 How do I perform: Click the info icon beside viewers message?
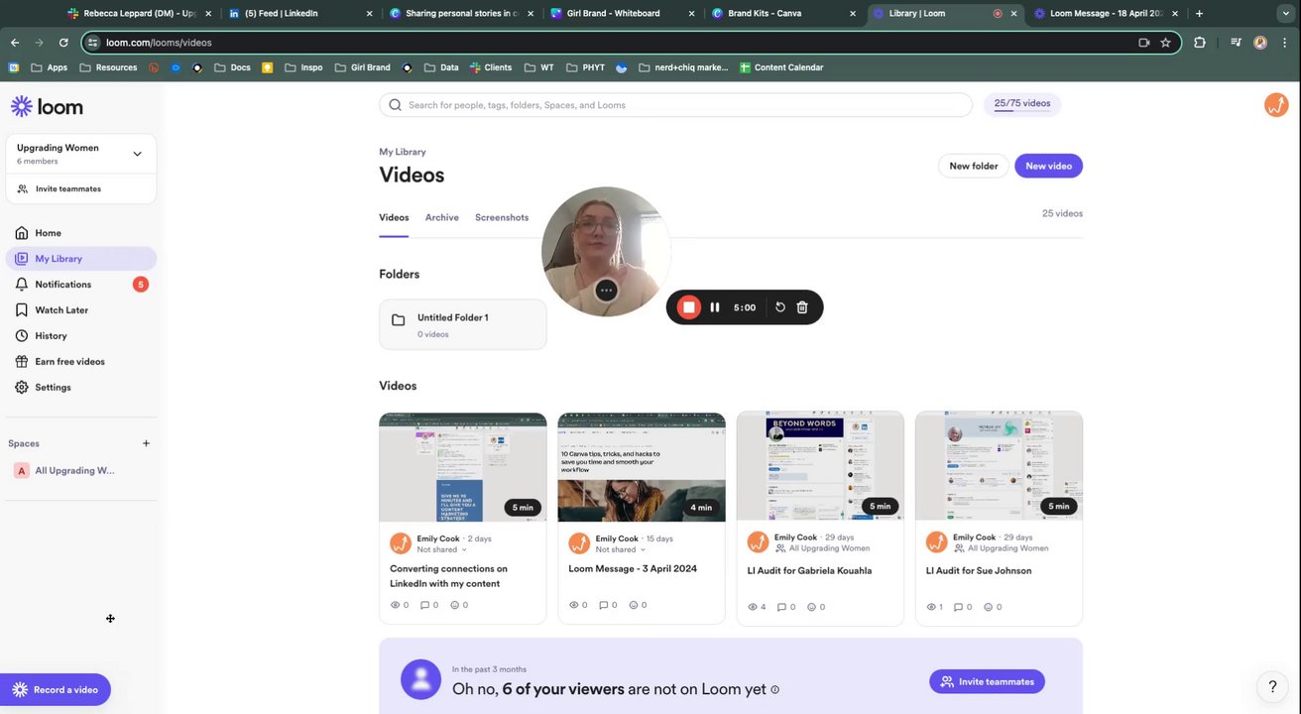(775, 690)
